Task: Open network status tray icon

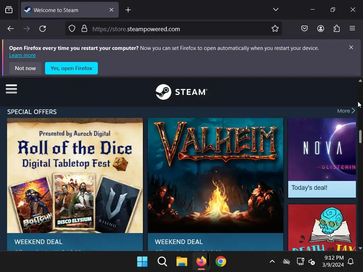Action: pyautogui.click(x=300, y=262)
